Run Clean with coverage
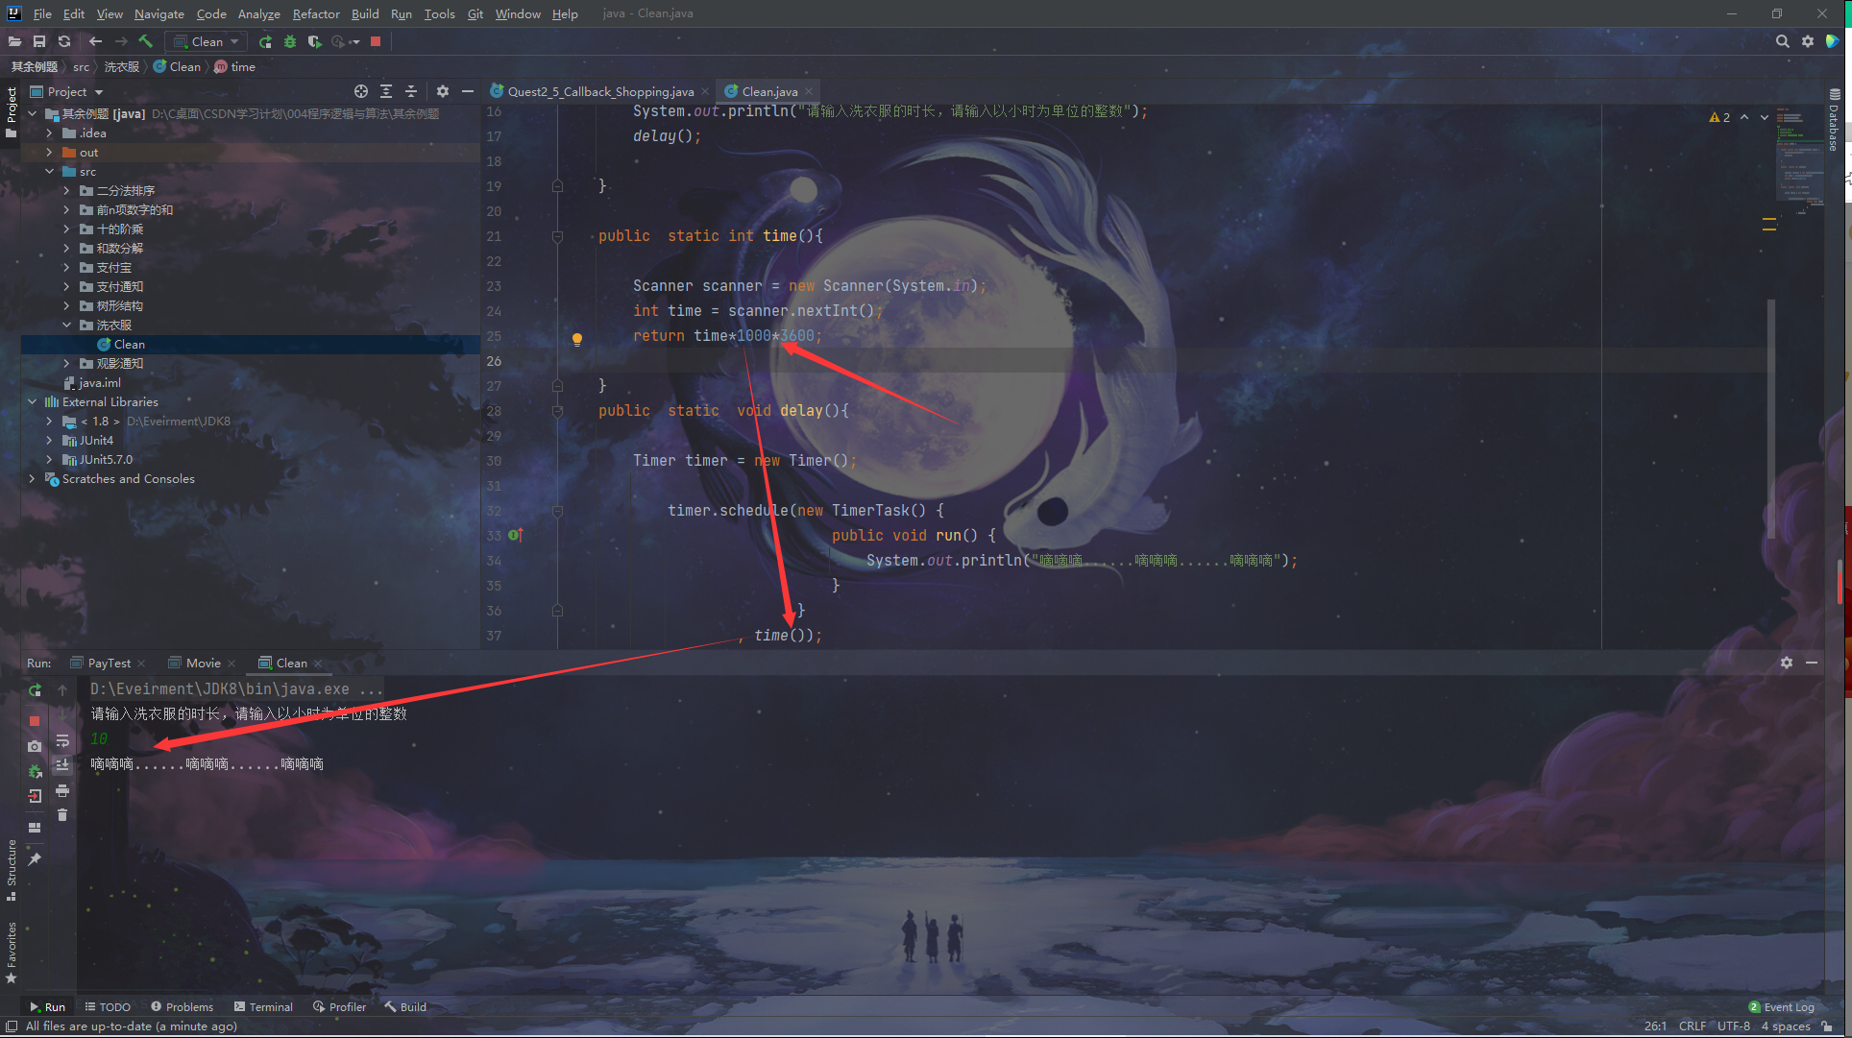 314,41
